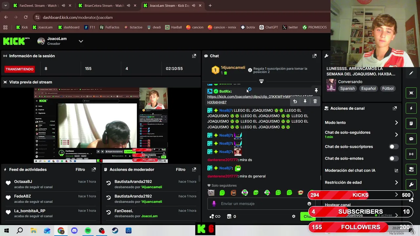Open Discord from the taskbar

tap(74, 231)
